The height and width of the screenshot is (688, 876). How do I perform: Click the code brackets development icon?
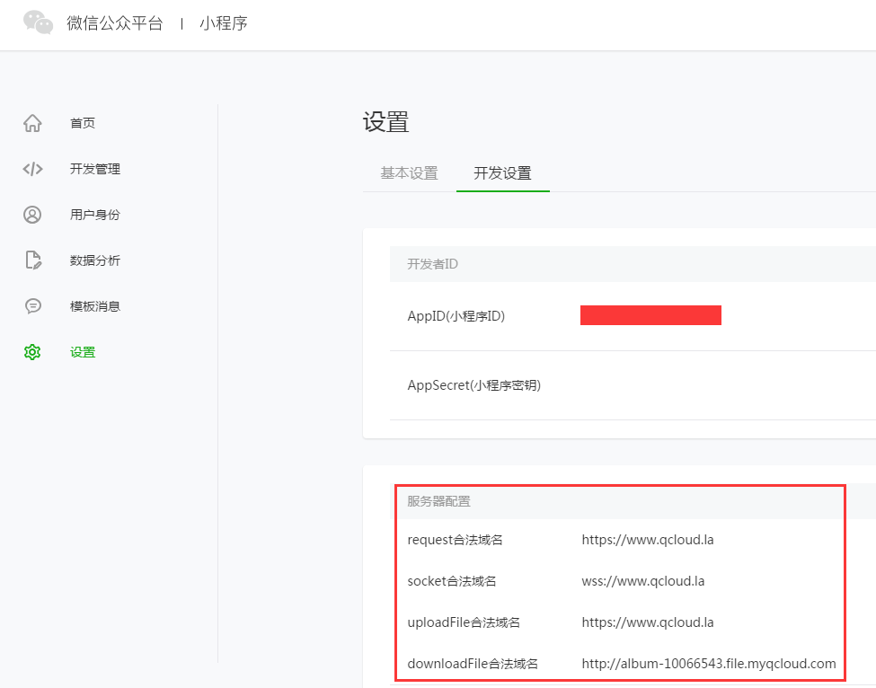pyautogui.click(x=32, y=169)
